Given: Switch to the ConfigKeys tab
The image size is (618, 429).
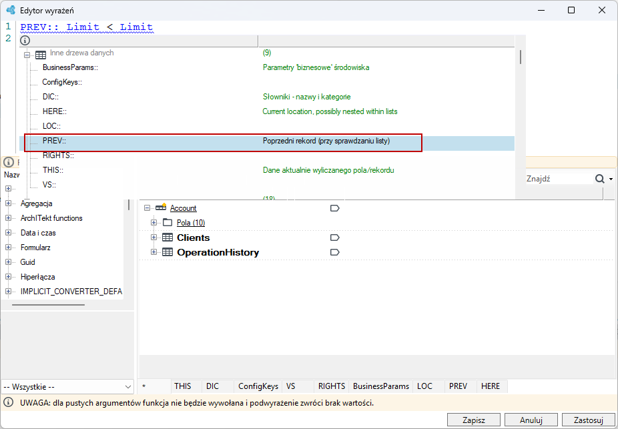Looking at the screenshot, I should 258,386.
